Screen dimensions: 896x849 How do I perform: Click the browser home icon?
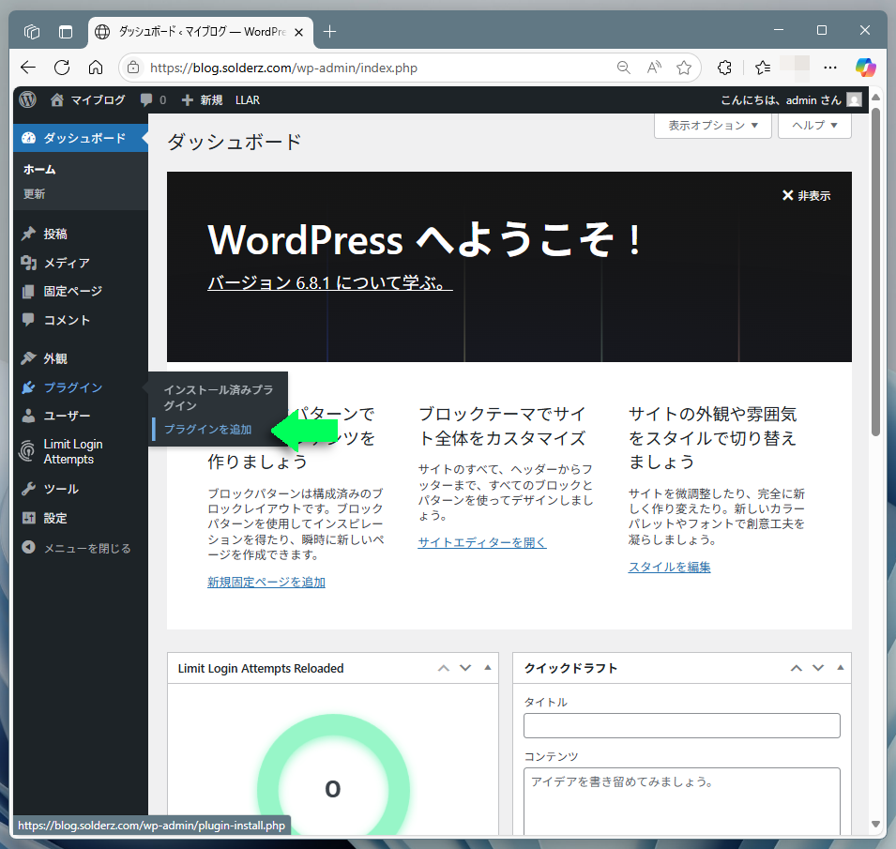click(96, 68)
